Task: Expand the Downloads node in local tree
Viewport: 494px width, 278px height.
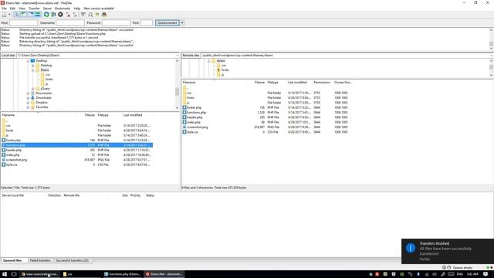Action: (28, 98)
